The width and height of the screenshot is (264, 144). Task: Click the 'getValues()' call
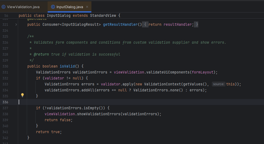click(195, 84)
